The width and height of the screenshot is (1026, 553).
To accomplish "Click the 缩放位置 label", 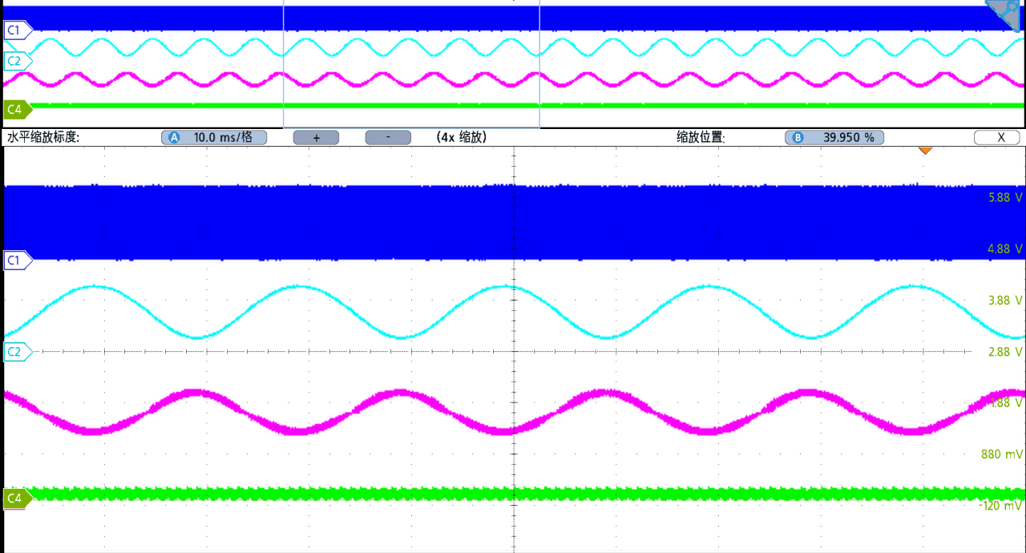I will click(x=701, y=138).
